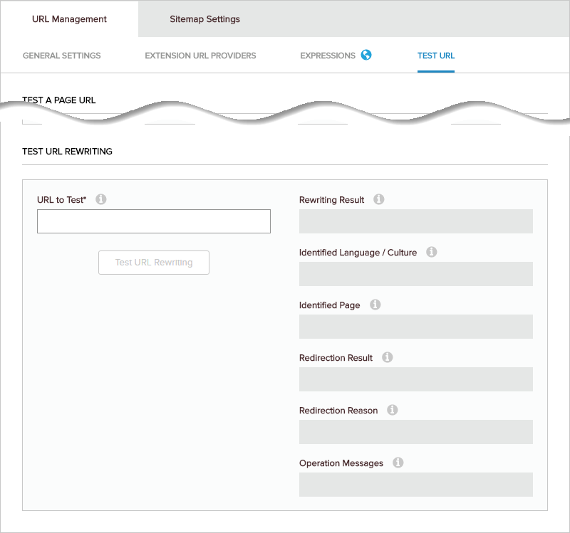Open the Operation Messages info icon
This screenshot has height=533, width=570.
coord(398,463)
